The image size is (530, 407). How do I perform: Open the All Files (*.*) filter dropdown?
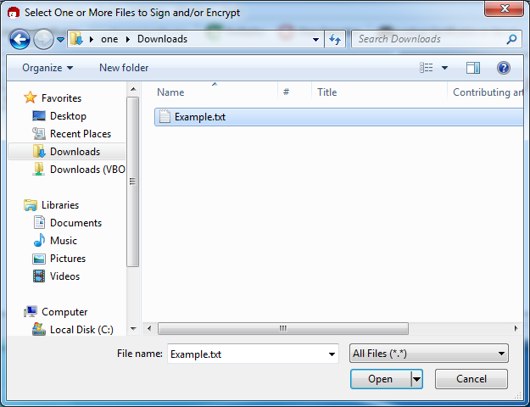click(x=428, y=354)
